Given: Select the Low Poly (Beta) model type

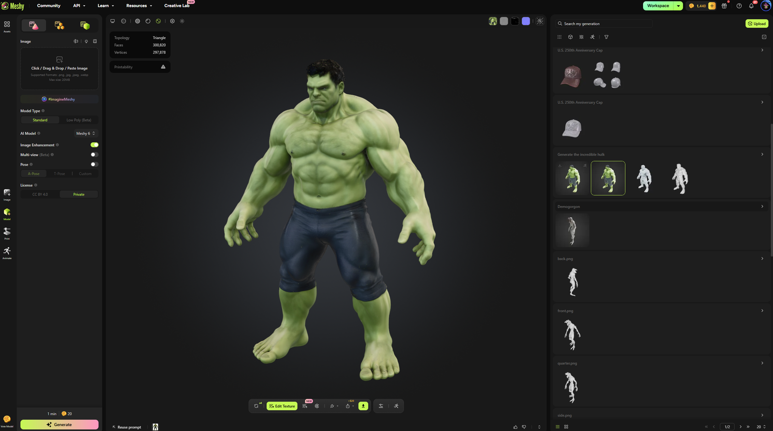Looking at the screenshot, I should click(79, 120).
